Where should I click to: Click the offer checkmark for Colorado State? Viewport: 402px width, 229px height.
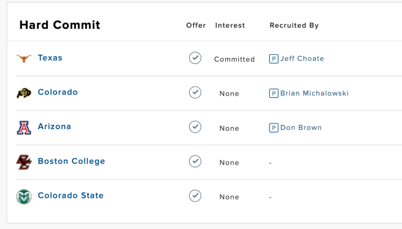[195, 196]
